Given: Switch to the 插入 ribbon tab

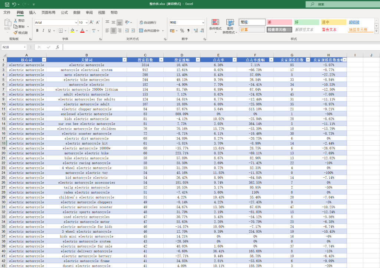Looking at the screenshot, I should coord(33,12).
